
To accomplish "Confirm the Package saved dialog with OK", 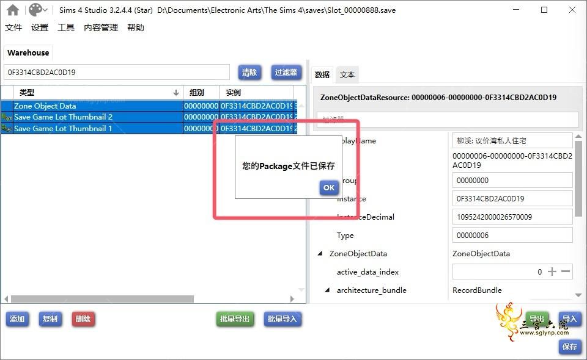I will tap(329, 187).
